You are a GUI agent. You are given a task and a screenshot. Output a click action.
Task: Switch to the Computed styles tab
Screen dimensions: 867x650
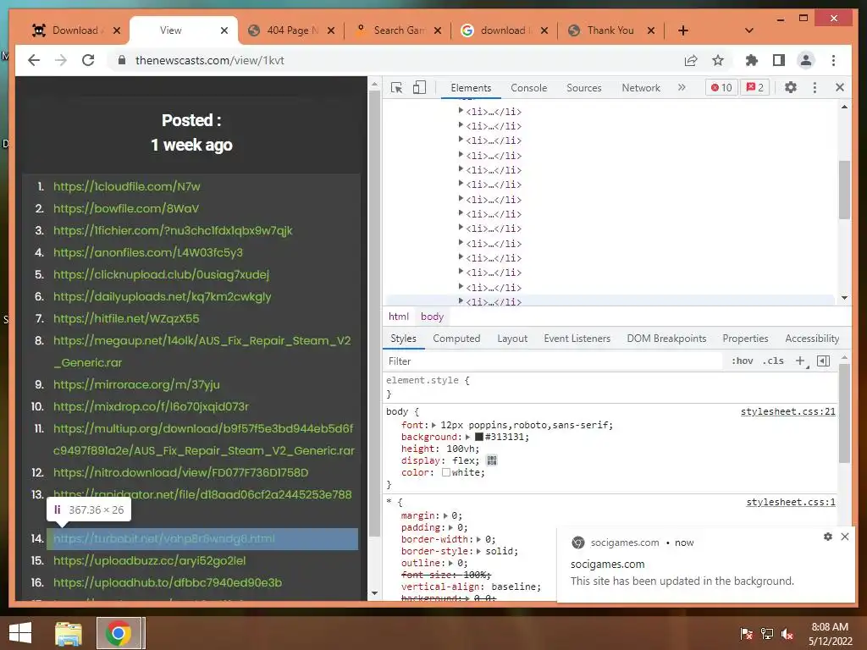456,339
